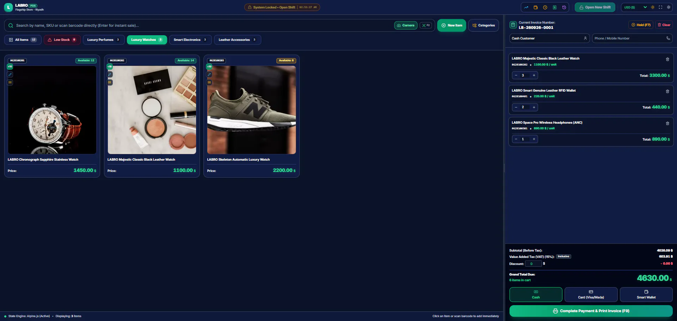Image resolution: width=677 pixels, height=321 pixels.
Task: Select Cash payment method
Action: click(x=536, y=295)
